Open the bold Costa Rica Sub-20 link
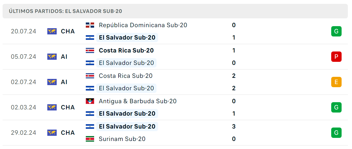This screenshot has height=149, width=352. click(126, 50)
